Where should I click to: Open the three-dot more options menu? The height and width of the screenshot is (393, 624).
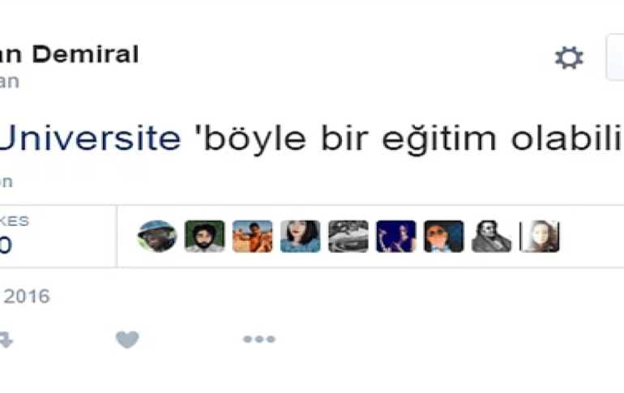(259, 339)
